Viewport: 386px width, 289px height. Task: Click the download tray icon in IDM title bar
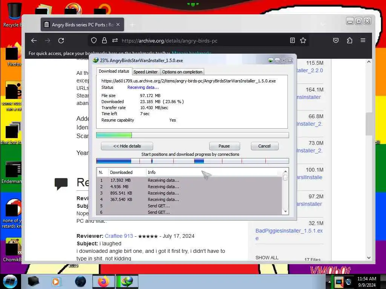[x=271, y=61]
